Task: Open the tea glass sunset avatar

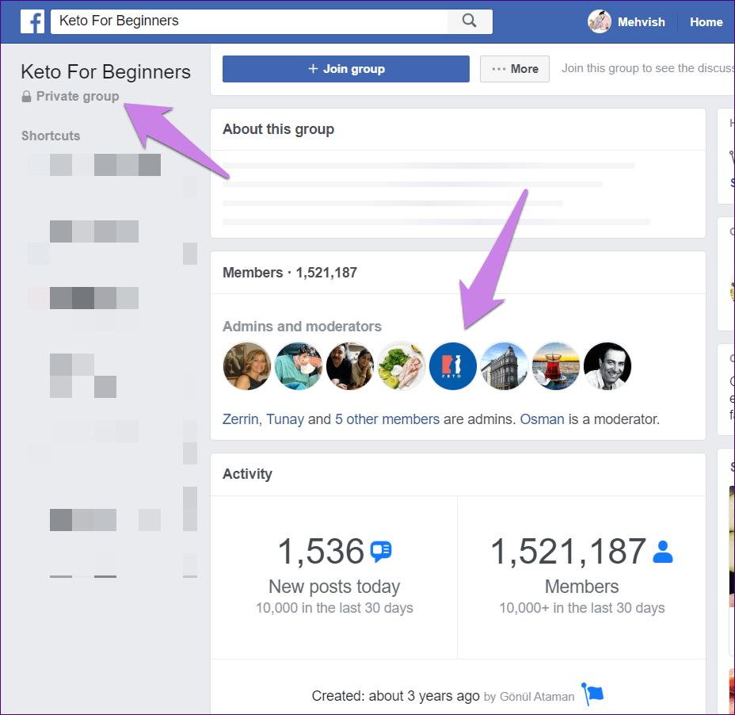Action: pyautogui.click(x=556, y=366)
